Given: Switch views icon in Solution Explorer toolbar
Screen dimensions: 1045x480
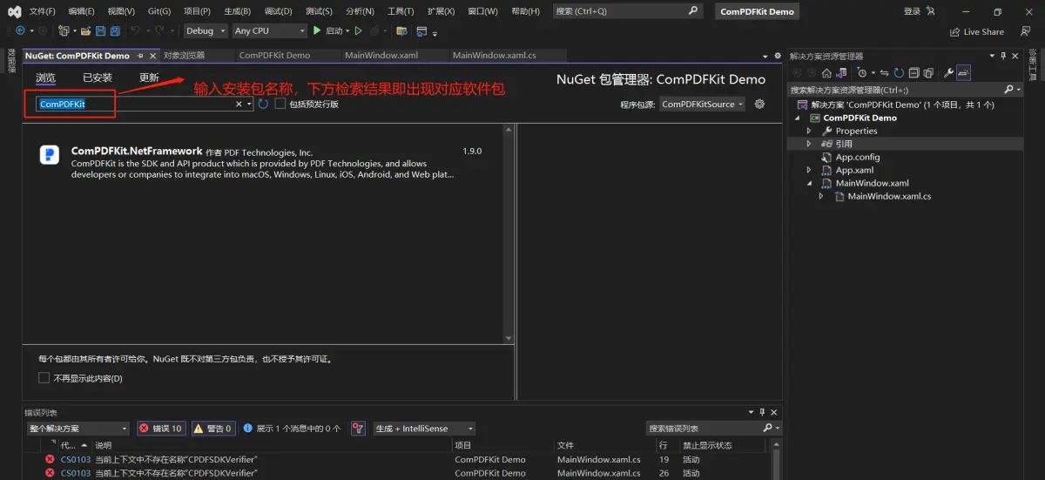Looking at the screenshot, I should click(841, 72).
